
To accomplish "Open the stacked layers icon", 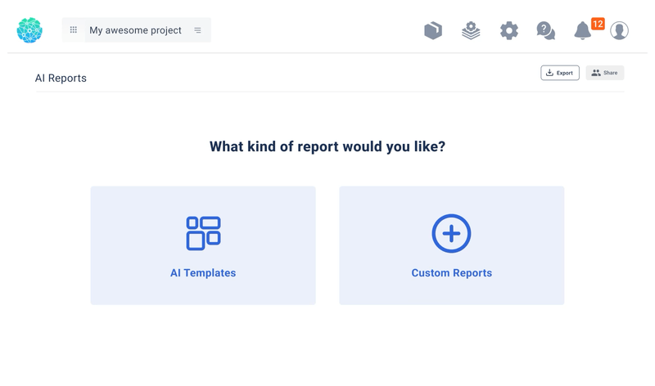I will [x=471, y=30].
